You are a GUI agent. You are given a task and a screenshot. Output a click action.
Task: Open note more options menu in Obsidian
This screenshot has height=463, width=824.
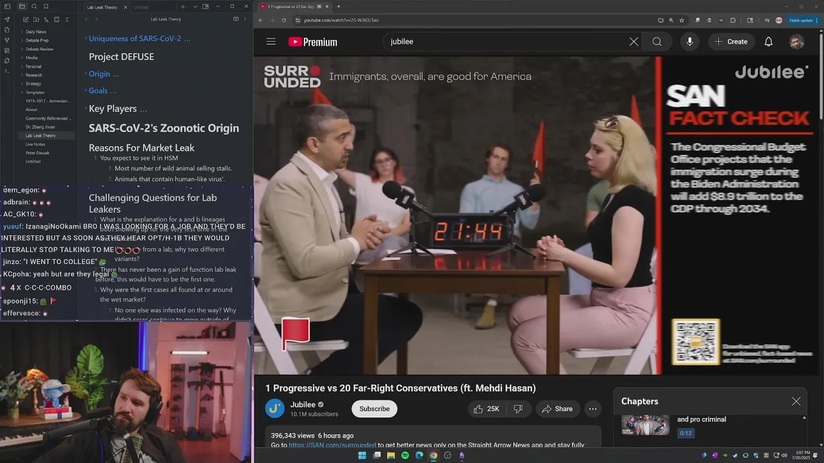tap(245, 19)
